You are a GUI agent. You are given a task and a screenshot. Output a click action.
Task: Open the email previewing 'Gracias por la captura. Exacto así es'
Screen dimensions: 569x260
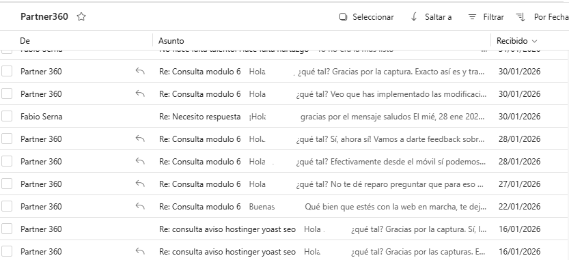click(283, 72)
